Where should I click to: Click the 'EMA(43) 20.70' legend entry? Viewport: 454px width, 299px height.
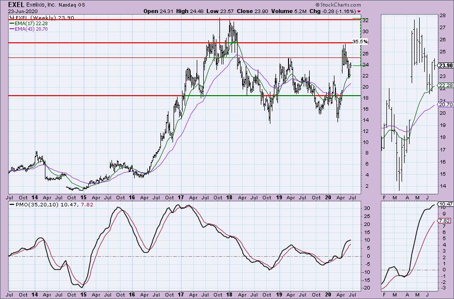pos(29,29)
